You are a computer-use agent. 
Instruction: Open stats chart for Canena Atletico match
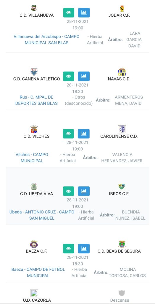[x=84, y=76]
